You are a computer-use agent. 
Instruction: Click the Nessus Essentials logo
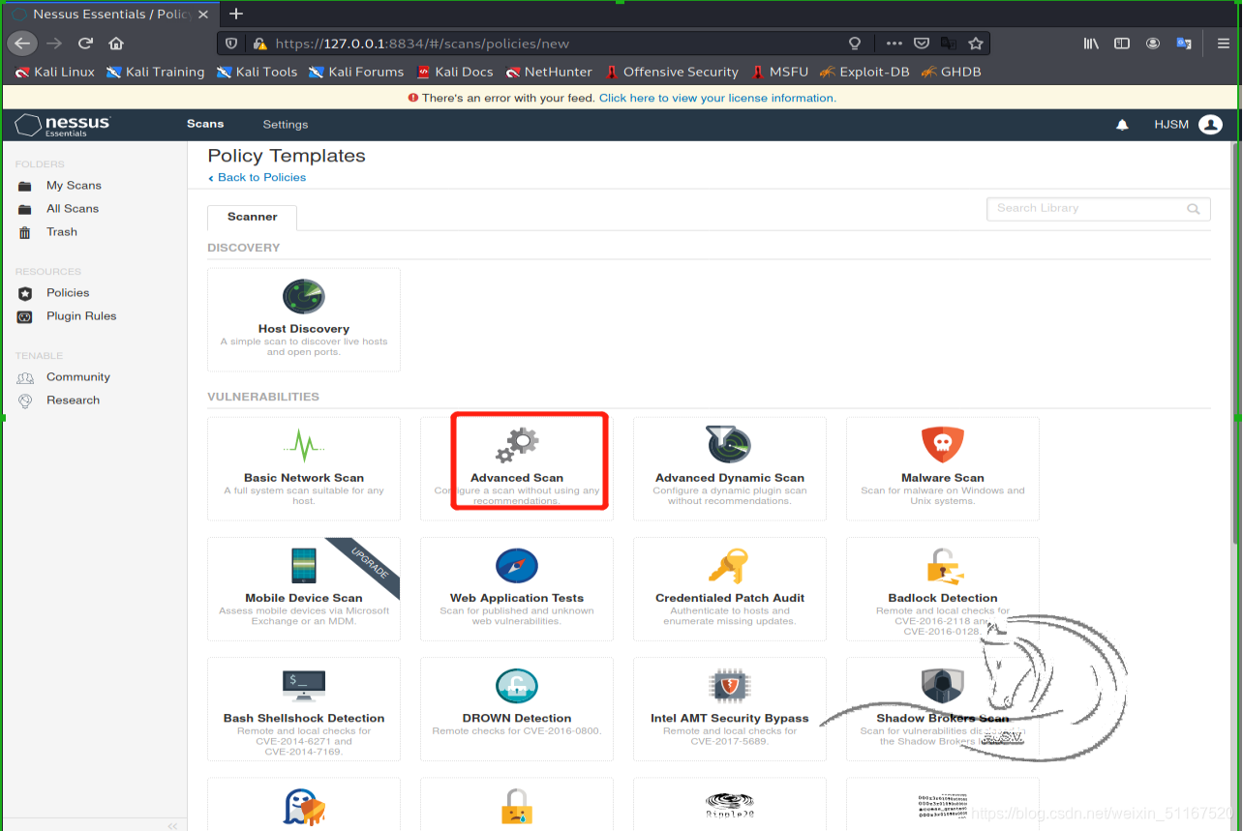tap(63, 125)
